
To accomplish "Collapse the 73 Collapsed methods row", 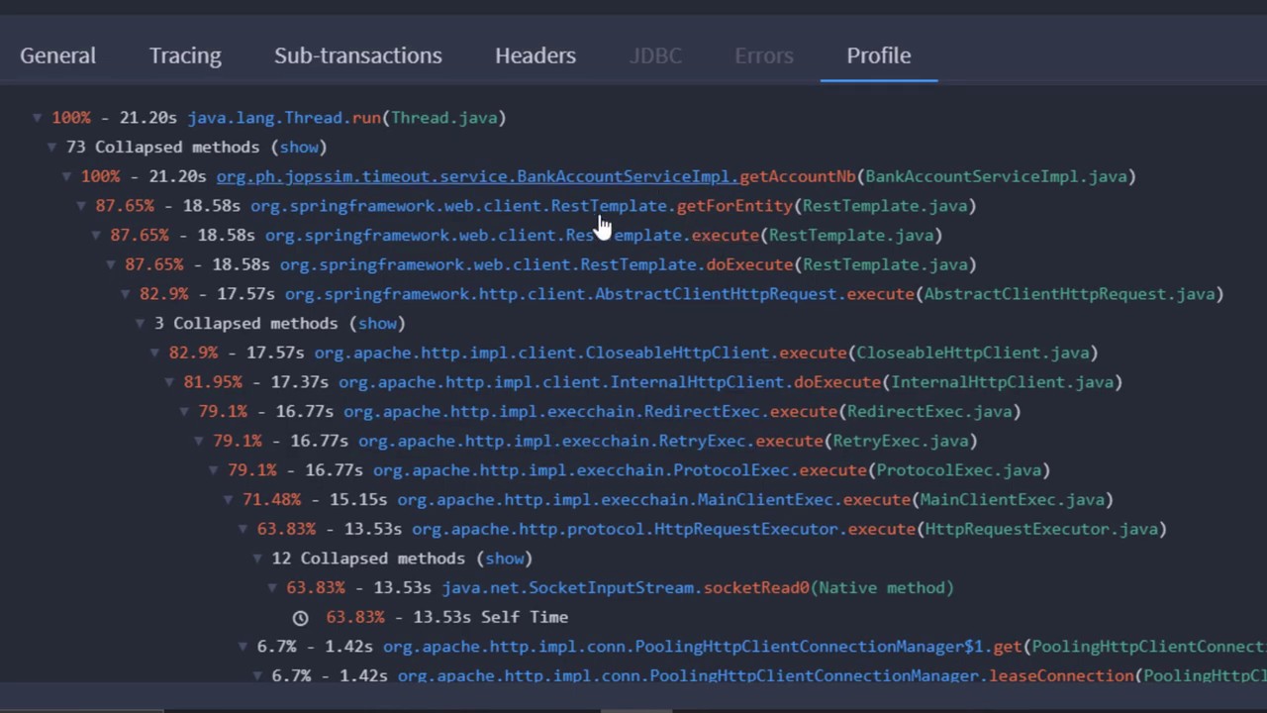I will tap(51, 148).
